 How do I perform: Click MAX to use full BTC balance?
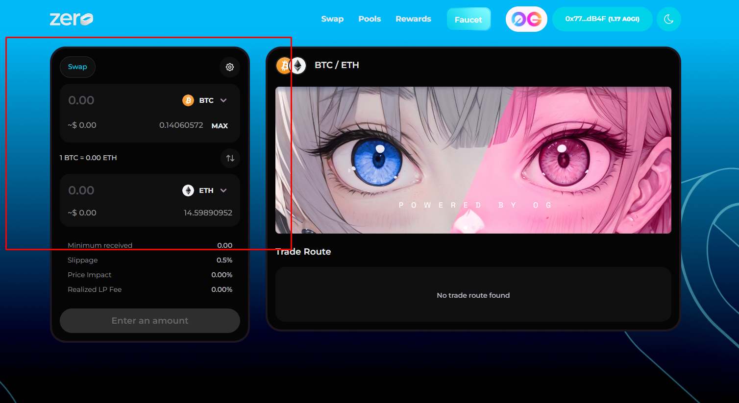pyautogui.click(x=220, y=126)
